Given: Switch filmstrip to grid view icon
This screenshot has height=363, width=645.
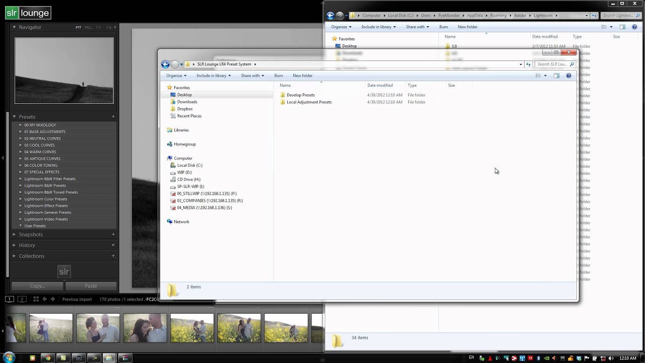Looking at the screenshot, I should 36,299.
